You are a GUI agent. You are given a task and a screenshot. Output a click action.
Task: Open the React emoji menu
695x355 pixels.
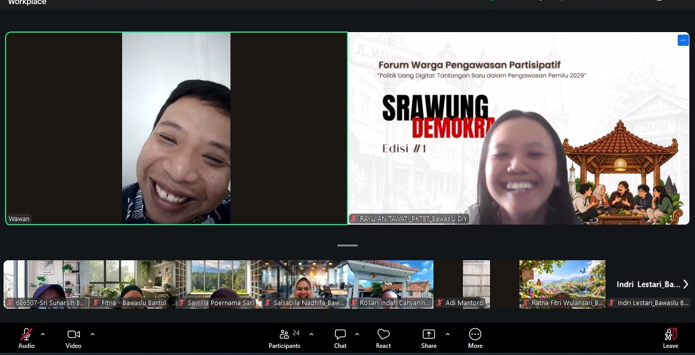pos(384,338)
